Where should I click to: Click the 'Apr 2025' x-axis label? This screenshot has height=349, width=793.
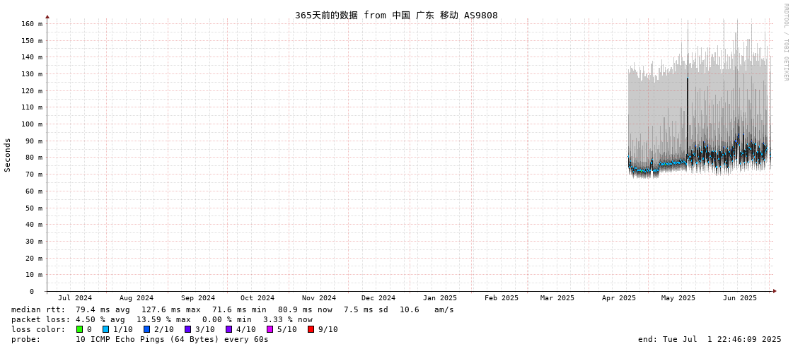tap(618, 298)
